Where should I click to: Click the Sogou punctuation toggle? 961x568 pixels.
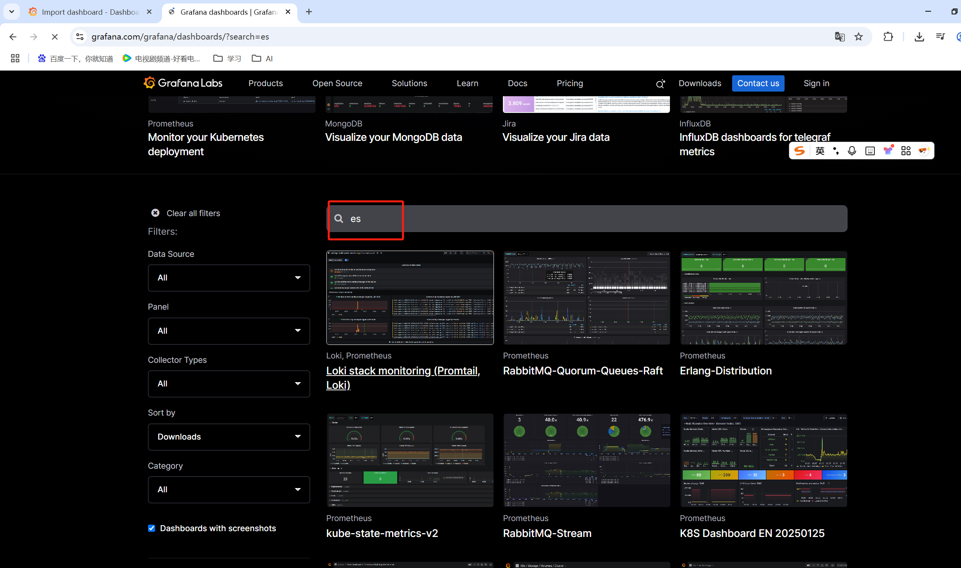(836, 151)
